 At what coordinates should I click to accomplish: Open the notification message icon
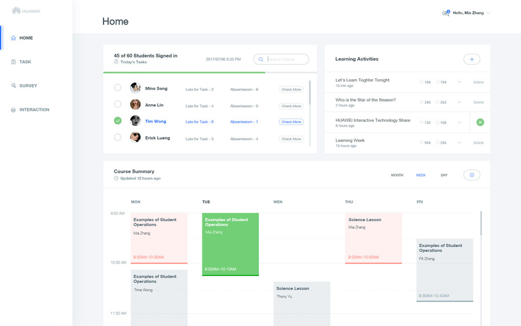(446, 13)
